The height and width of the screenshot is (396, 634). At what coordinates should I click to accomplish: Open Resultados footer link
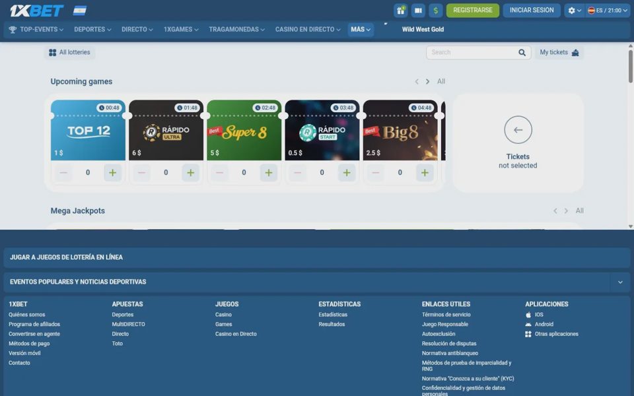click(332, 325)
